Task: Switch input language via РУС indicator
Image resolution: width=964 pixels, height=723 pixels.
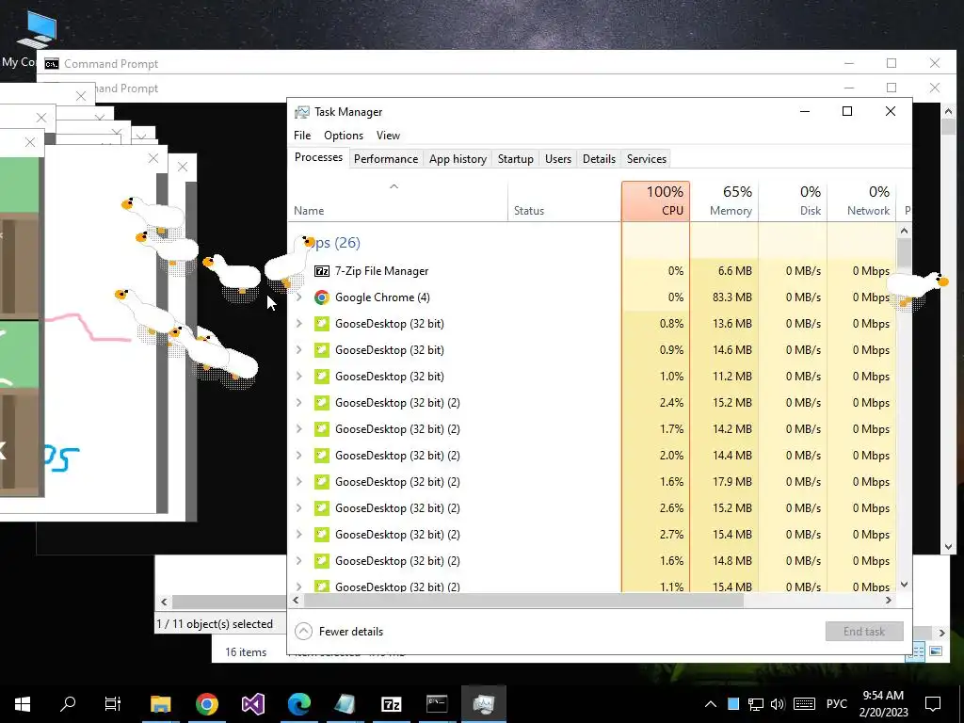Action: [837, 704]
